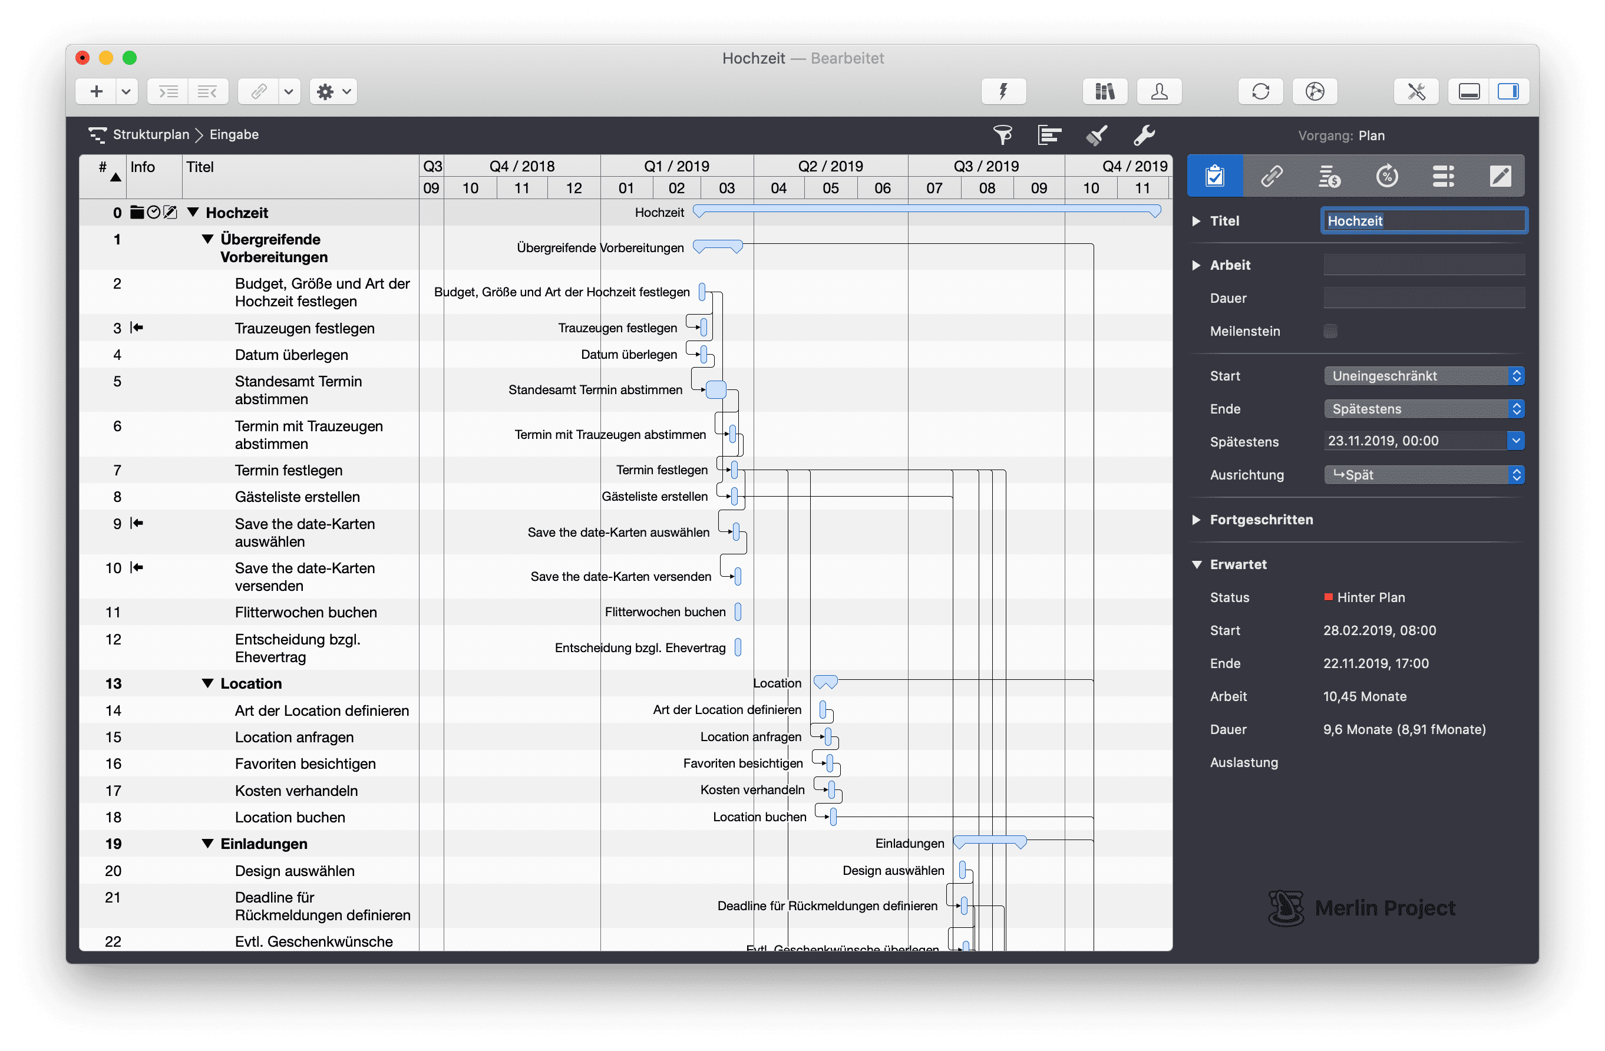Click the sync refresh toolbar icon
1605x1051 pixels.
(1260, 92)
